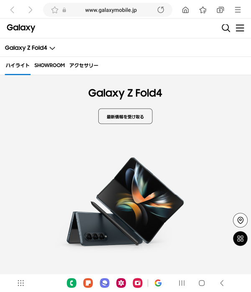251x292 pixels.
Task: Expand the Galaxy Z Fold4 dropdown
Action: pos(30,48)
